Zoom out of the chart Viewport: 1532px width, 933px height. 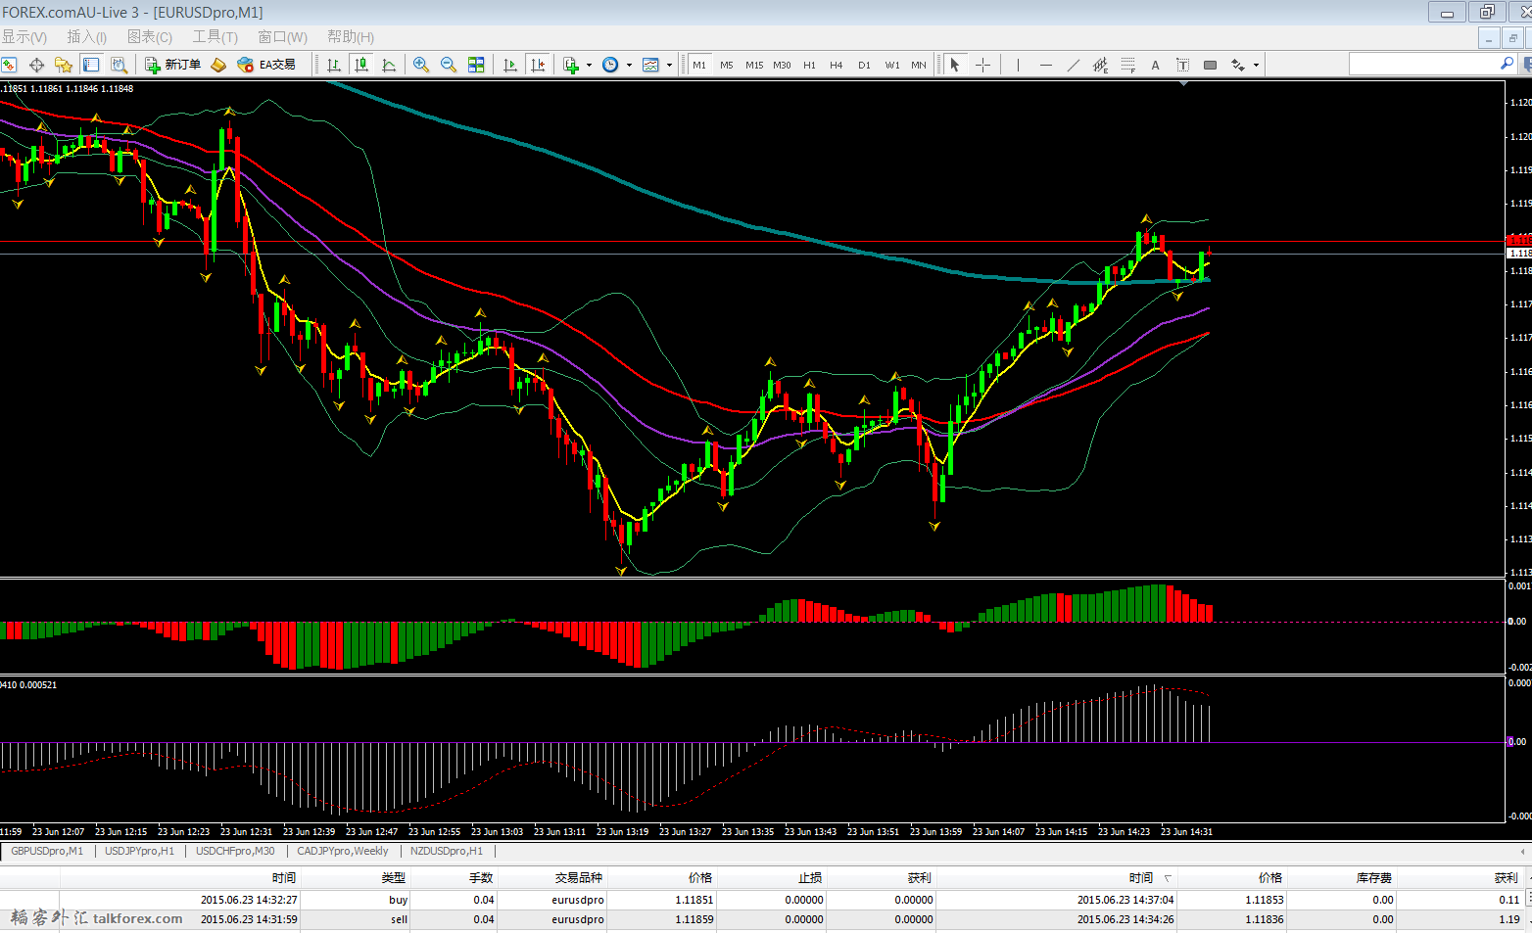[449, 65]
